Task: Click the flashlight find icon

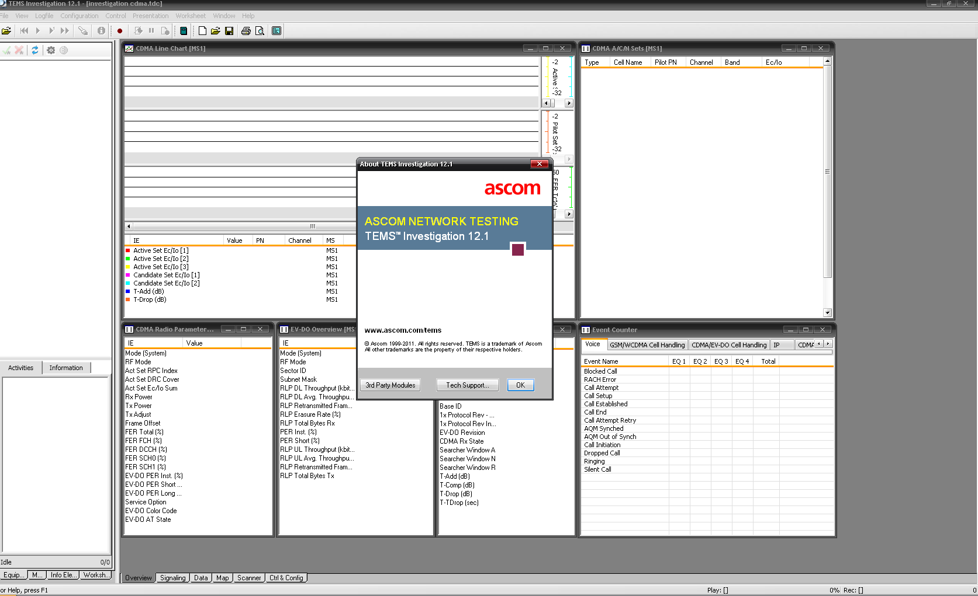Action: pos(83,31)
